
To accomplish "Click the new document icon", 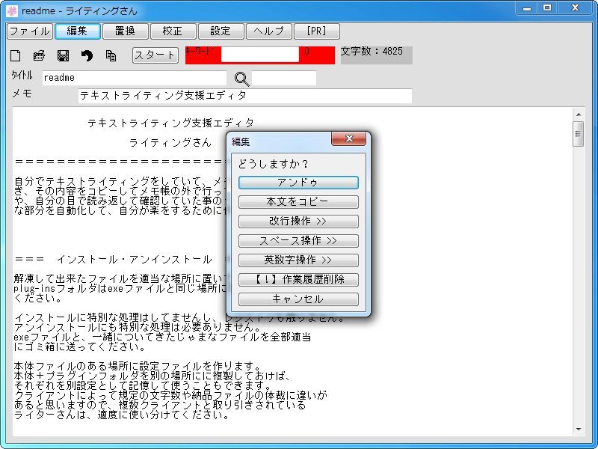I will (15, 55).
